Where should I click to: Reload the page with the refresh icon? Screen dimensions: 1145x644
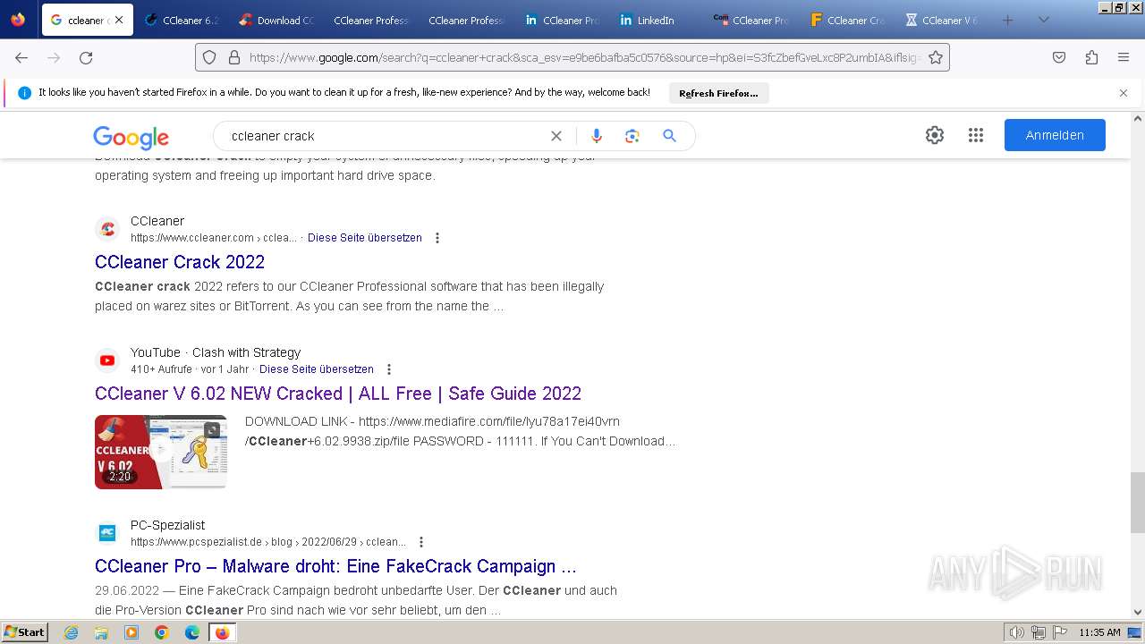(86, 57)
